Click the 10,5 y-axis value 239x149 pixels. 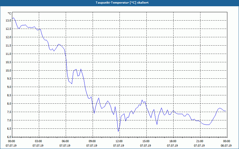8,62
